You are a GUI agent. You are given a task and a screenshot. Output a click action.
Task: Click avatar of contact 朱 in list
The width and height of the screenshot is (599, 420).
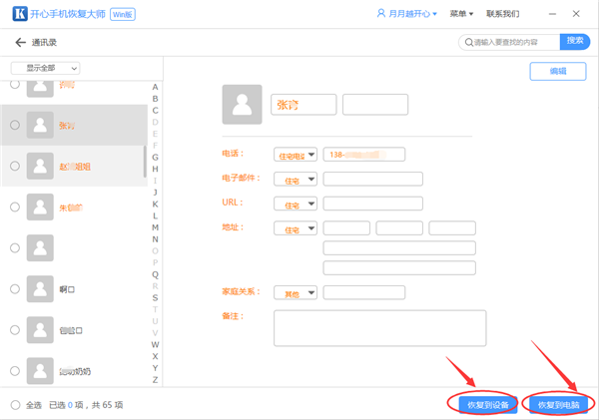coord(40,207)
